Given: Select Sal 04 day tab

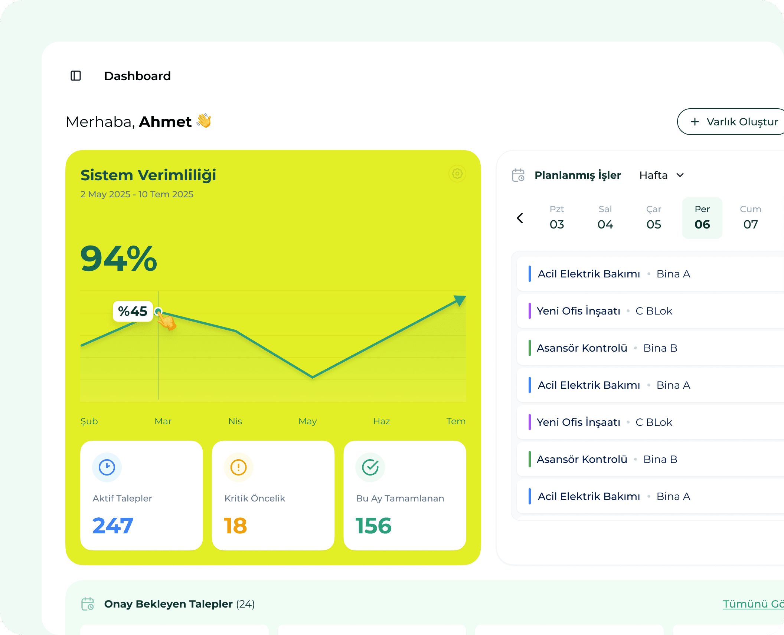Looking at the screenshot, I should (x=605, y=218).
